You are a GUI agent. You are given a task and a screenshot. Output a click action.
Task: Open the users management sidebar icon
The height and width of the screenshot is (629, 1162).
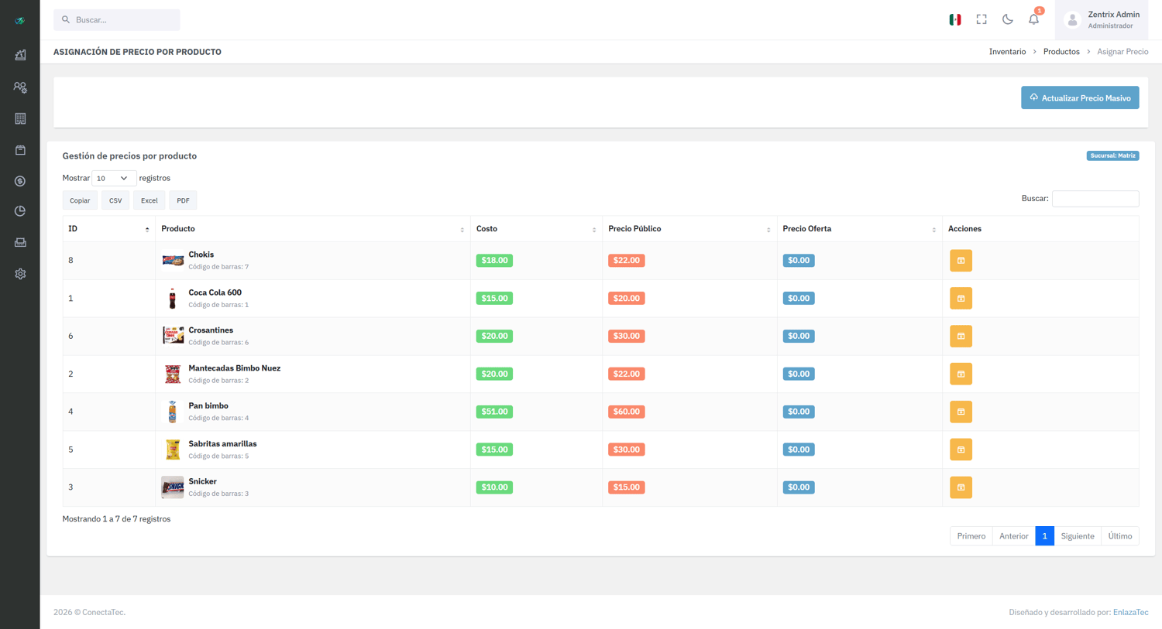20,87
